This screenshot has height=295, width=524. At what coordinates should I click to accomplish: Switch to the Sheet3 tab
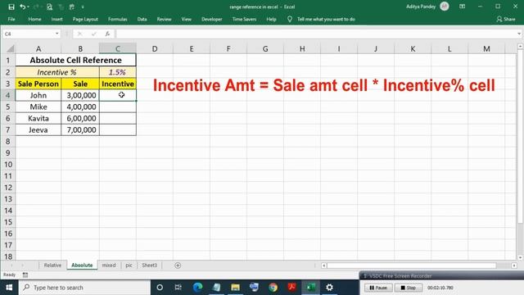[x=149, y=265]
